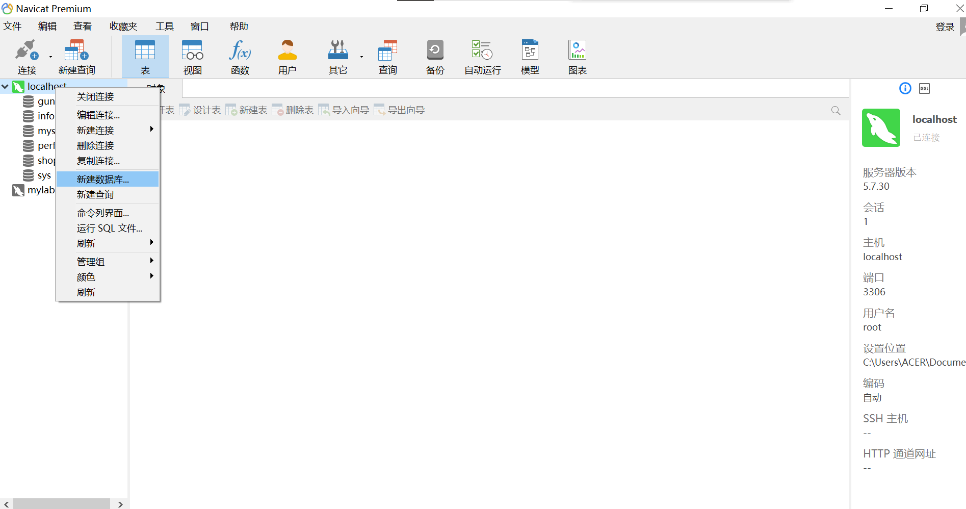Open the 函数 functions panel
Screen dimensions: 966x509
240,56
